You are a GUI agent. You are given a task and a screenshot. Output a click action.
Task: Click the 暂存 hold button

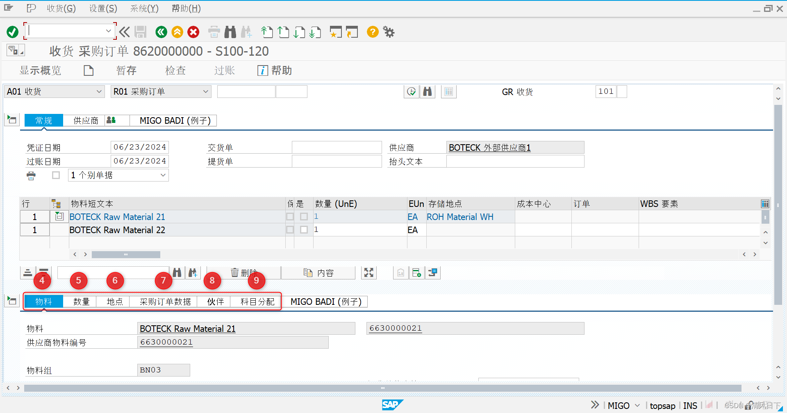pyautogui.click(x=126, y=70)
